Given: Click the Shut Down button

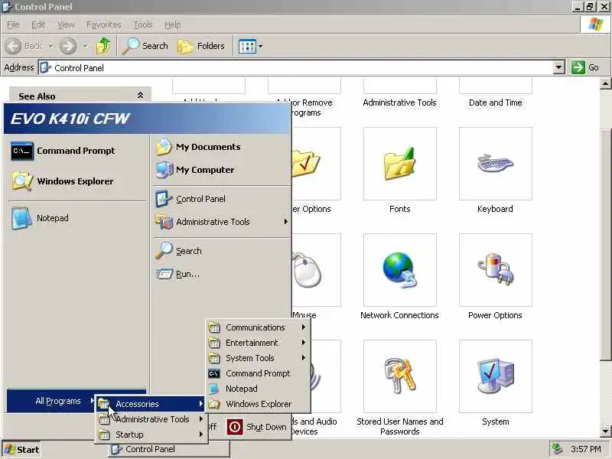Looking at the screenshot, I should click(257, 427).
